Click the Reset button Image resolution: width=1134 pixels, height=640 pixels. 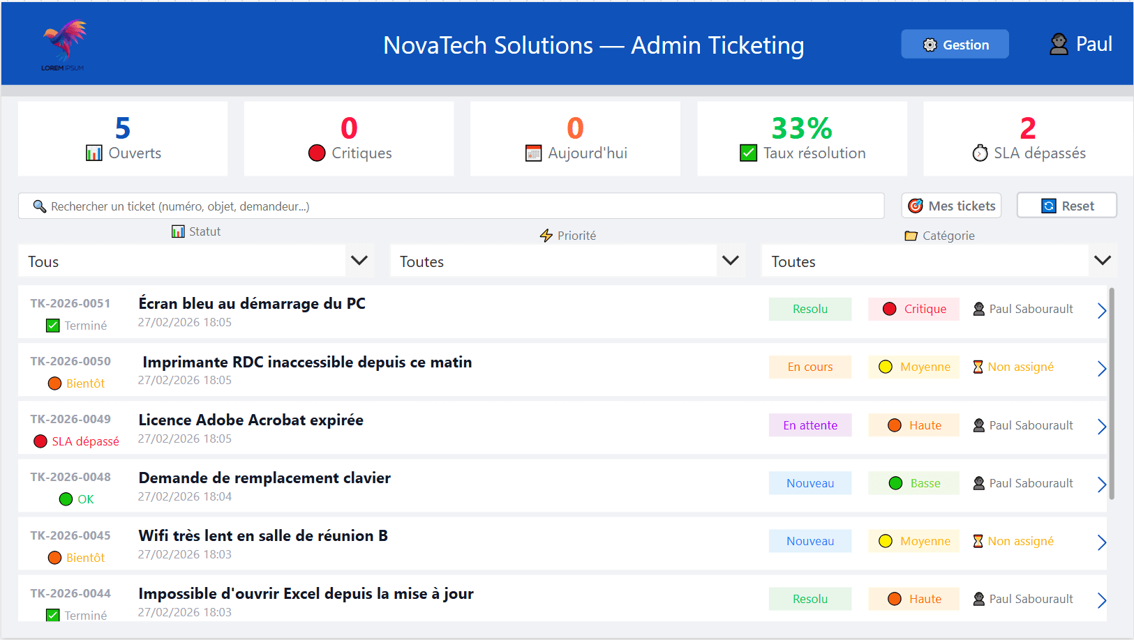coord(1066,205)
